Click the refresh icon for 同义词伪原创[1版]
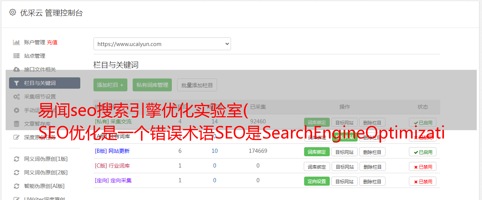Viewport: 482px width, 200px height. point(17,159)
